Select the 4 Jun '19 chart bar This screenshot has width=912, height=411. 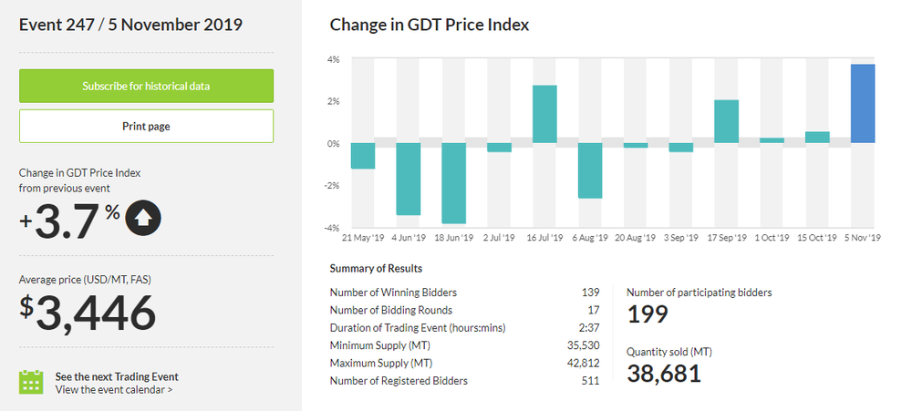[x=409, y=179]
